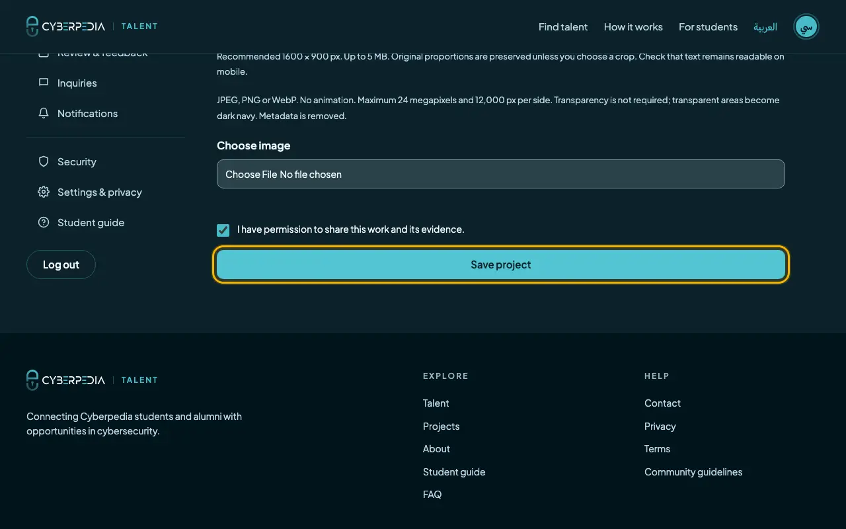The height and width of the screenshot is (529, 846).
Task: Click the permission to share label text
Action: coord(351,229)
